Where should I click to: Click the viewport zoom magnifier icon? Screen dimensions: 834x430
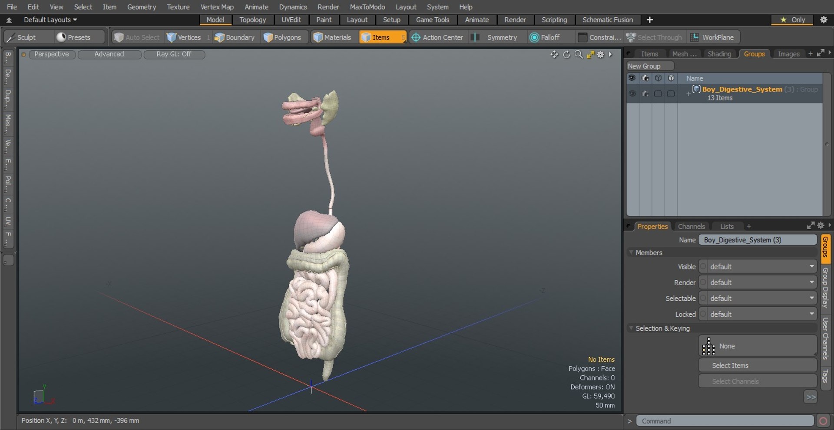(579, 54)
